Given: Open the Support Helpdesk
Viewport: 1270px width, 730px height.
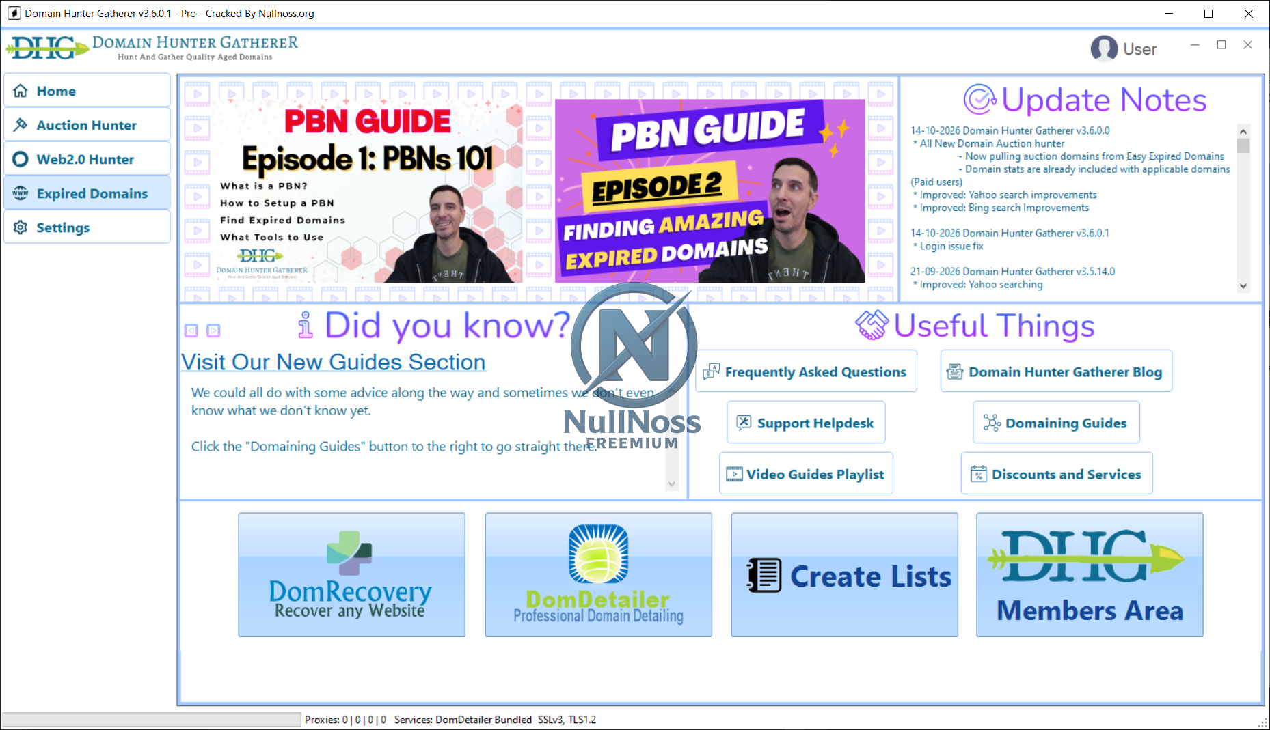Looking at the screenshot, I should click(x=806, y=423).
